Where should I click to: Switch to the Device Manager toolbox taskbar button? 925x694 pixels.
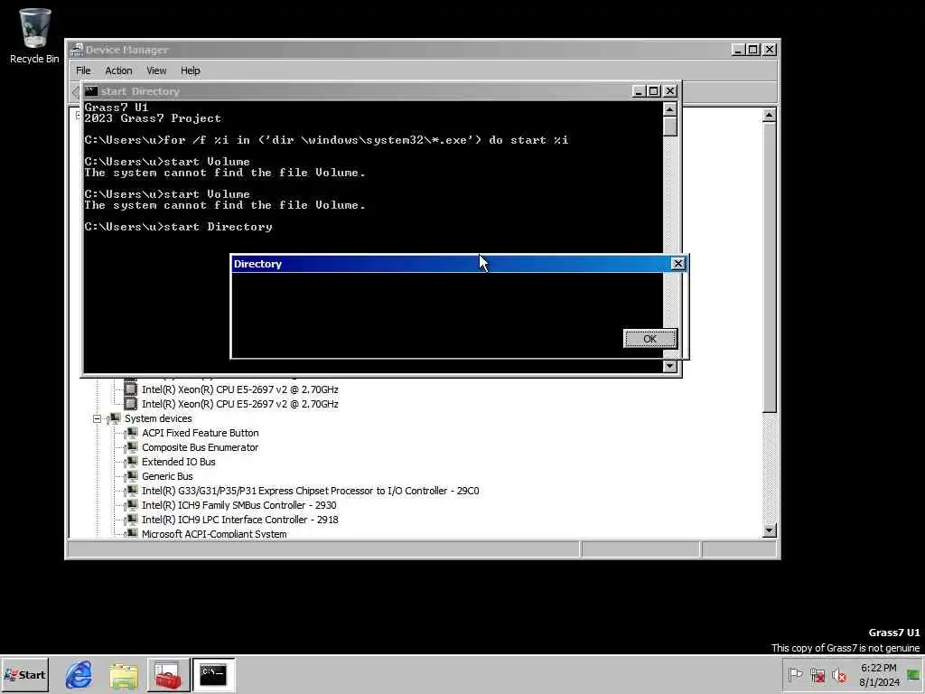(168, 674)
